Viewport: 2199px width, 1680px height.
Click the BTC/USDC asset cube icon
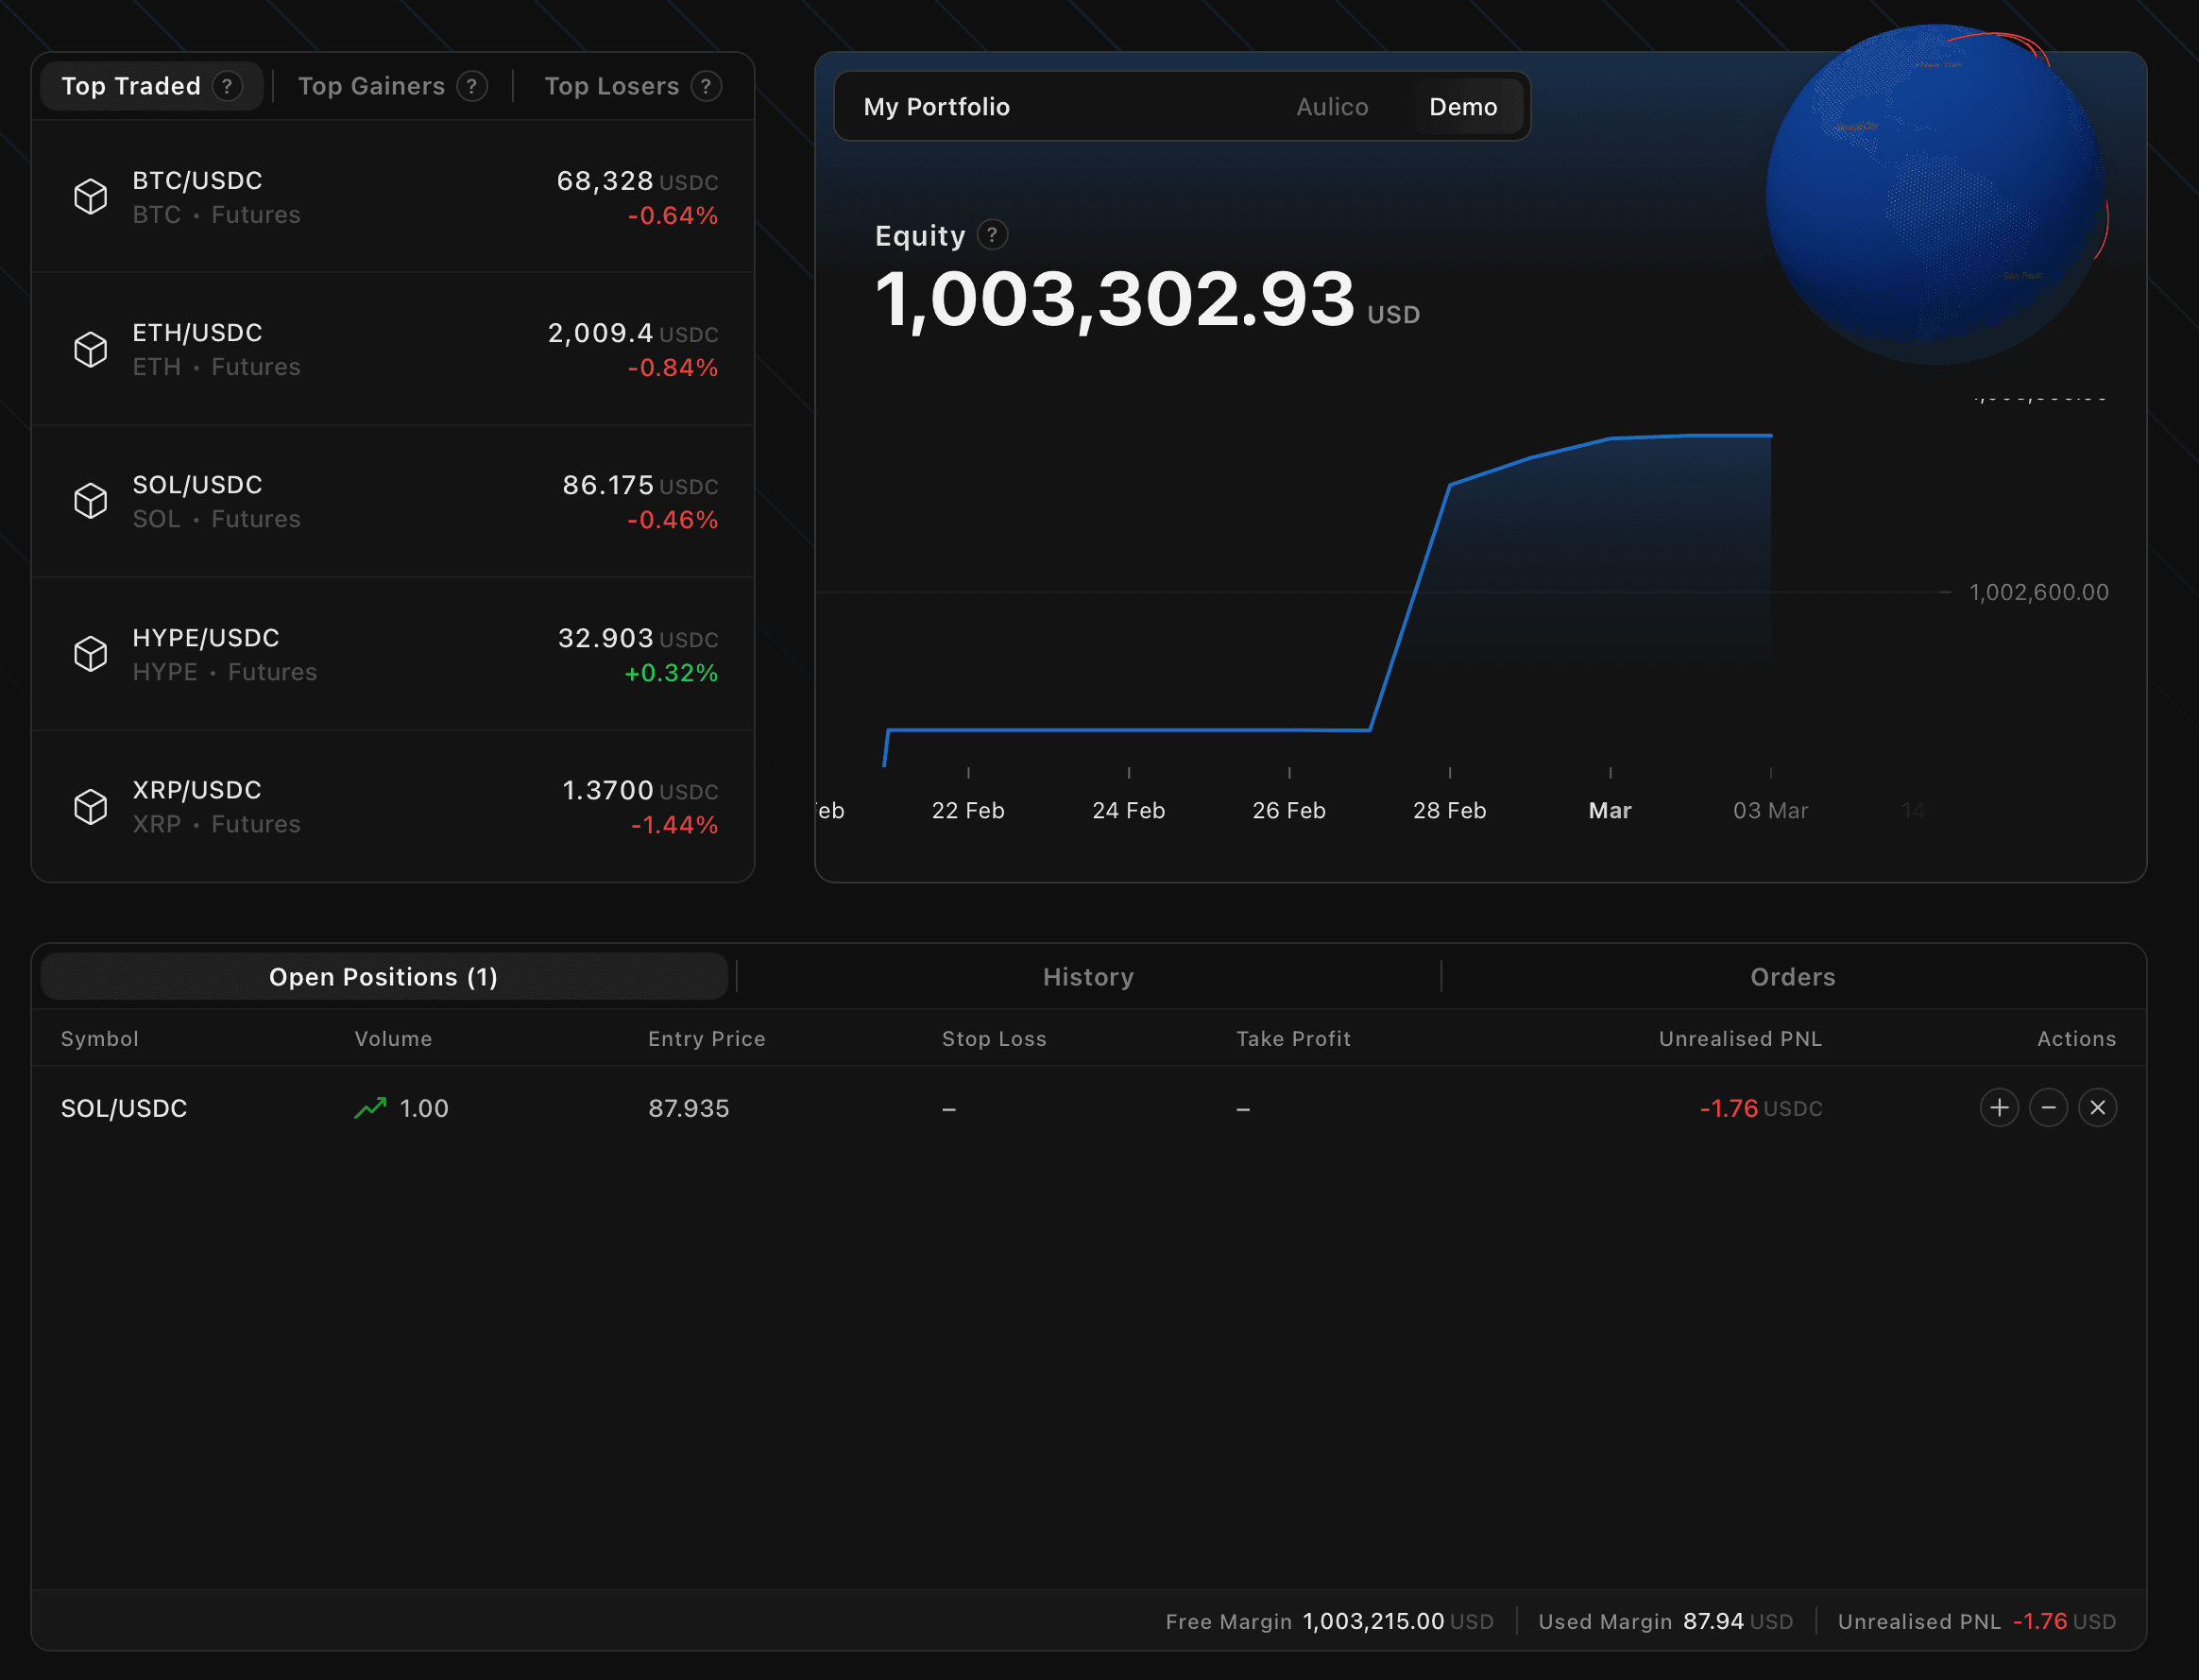[91, 196]
